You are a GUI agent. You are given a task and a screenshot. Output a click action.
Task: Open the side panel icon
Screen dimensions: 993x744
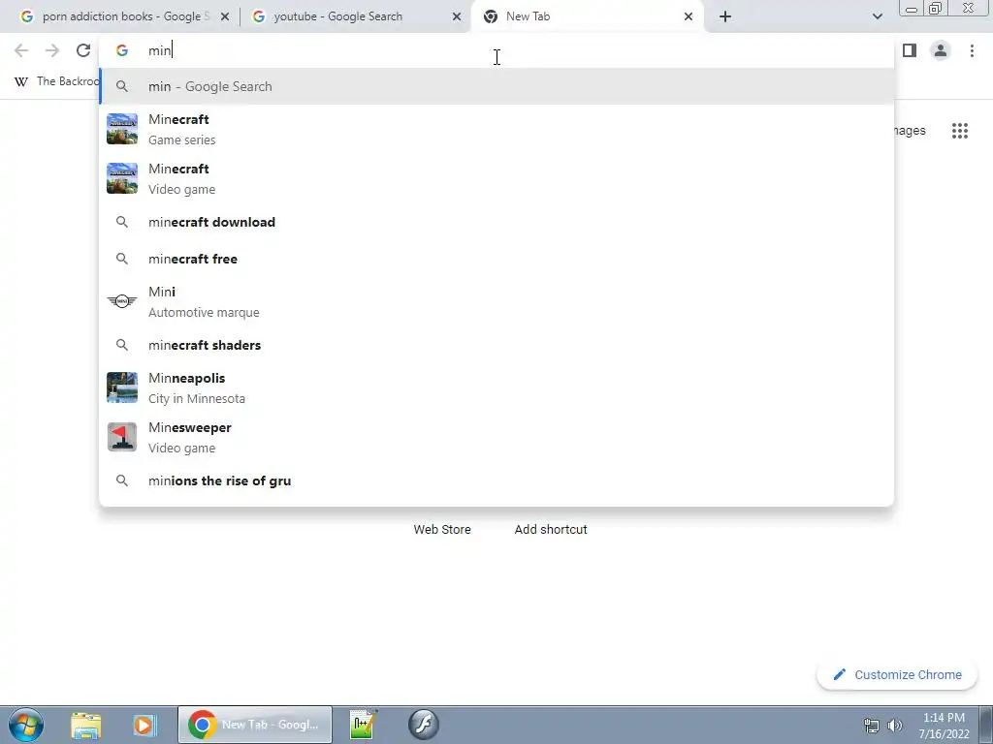click(x=910, y=50)
